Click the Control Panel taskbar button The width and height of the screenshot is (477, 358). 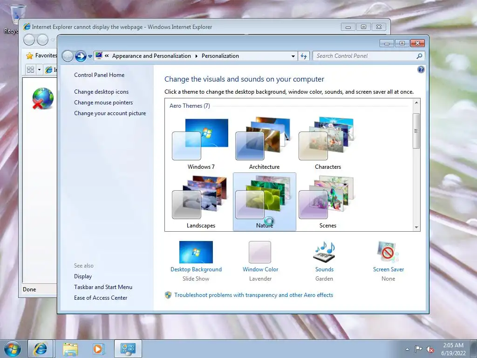[x=128, y=349]
